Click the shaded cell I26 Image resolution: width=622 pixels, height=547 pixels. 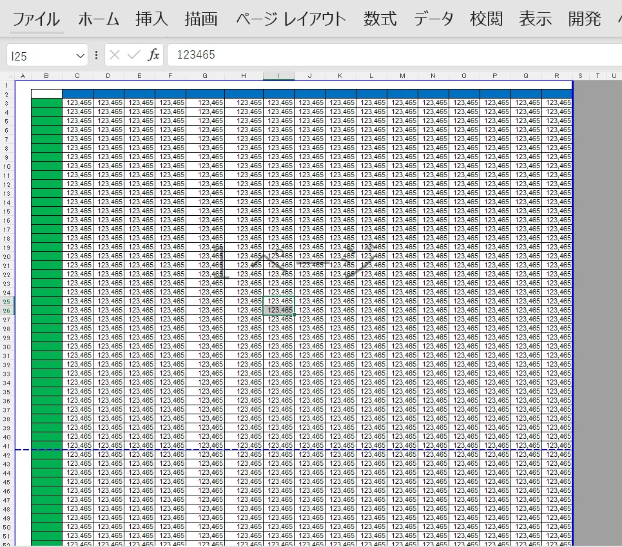pos(279,310)
